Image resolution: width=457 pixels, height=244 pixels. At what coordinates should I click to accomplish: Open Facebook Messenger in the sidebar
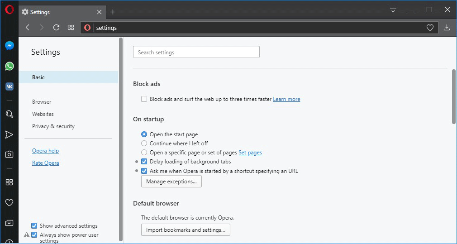tap(10, 46)
